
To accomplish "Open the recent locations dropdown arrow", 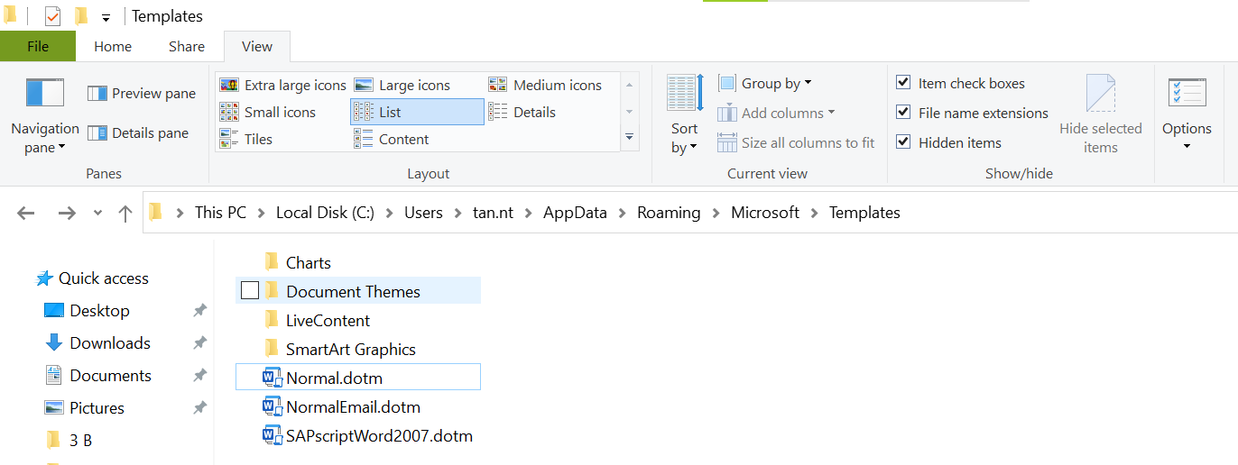I will (x=97, y=214).
